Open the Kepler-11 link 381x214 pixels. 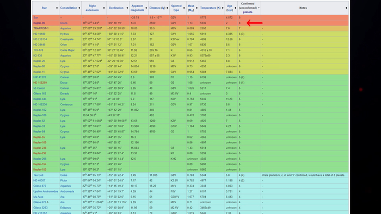click(39, 72)
